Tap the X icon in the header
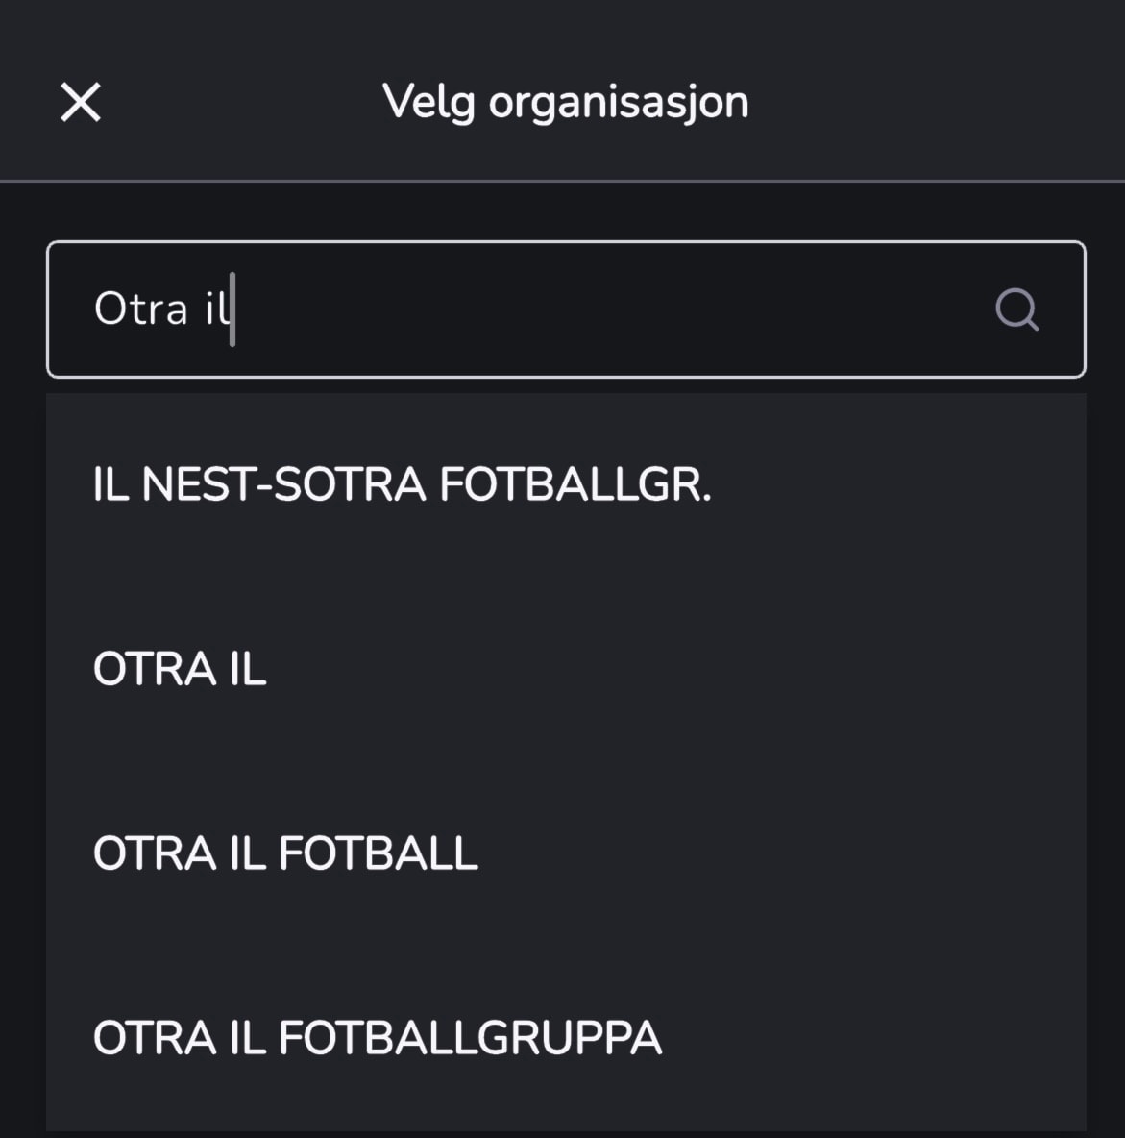The width and height of the screenshot is (1125, 1138). click(x=81, y=102)
